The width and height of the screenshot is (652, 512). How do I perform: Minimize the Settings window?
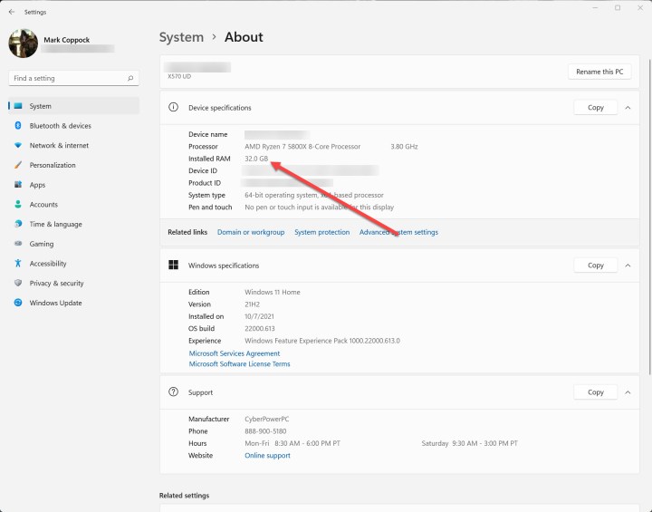tap(596, 8)
